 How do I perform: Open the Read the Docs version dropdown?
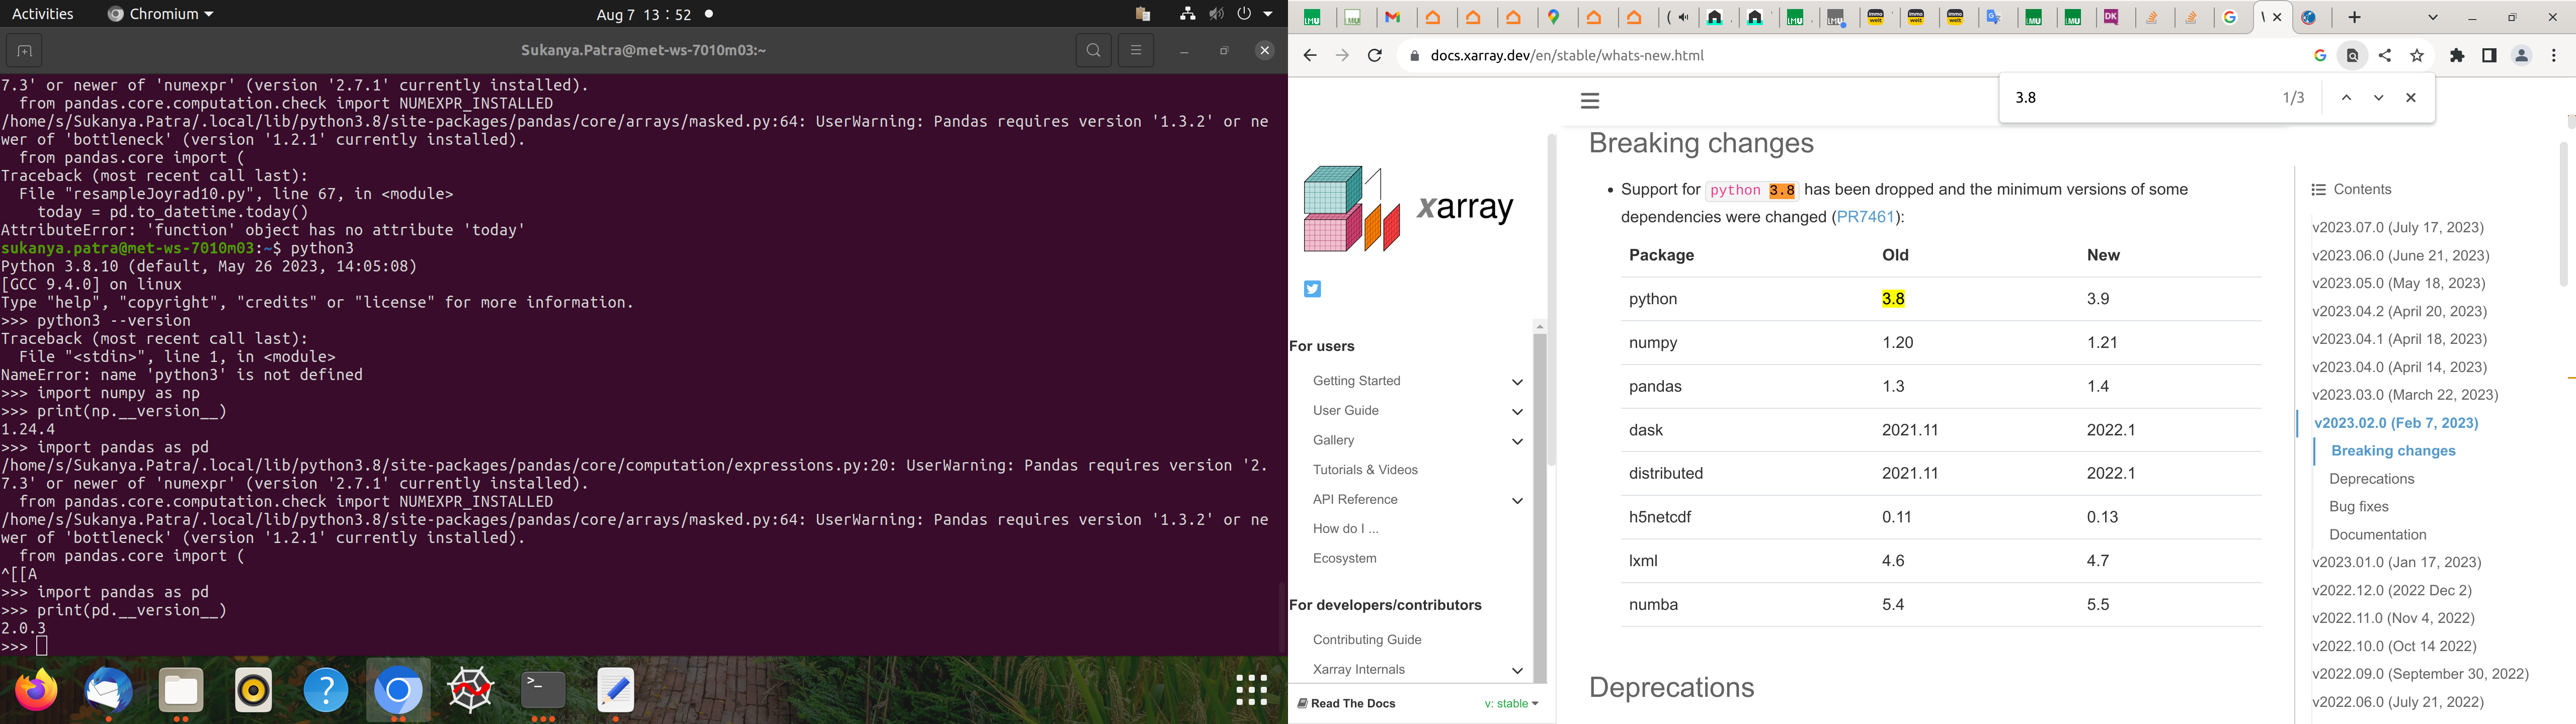(1511, 704)
